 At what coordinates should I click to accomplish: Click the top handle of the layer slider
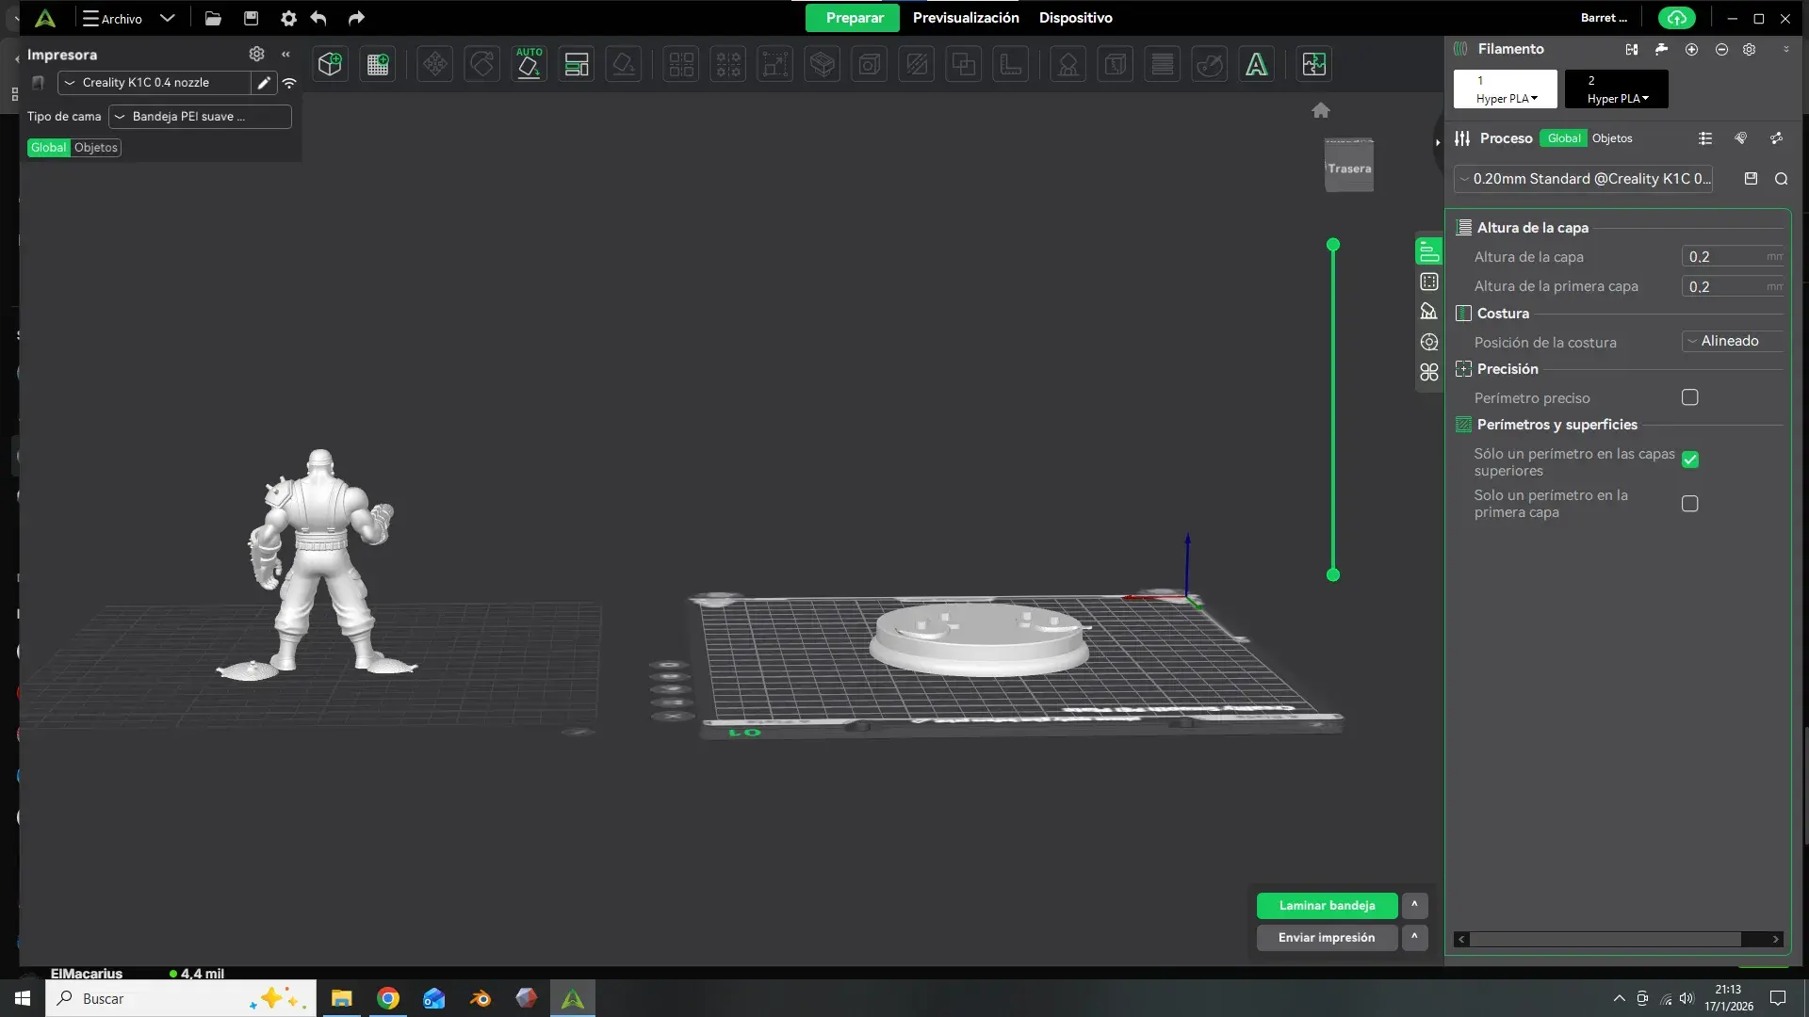tap(1332, 245)
